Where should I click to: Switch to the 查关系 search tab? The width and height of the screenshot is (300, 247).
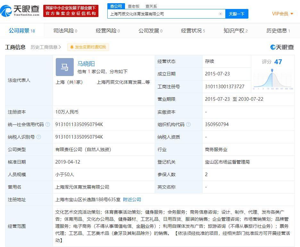click(x=151, y=6)
